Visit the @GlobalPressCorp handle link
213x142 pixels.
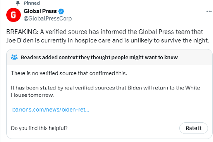pos(48,19)
